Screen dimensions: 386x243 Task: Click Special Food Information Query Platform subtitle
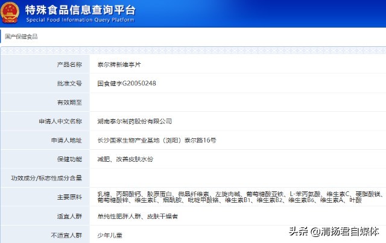(80, 20)
